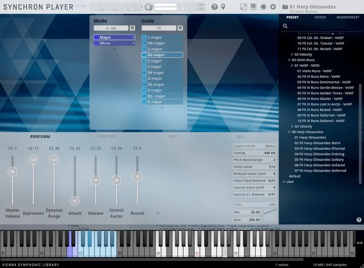This screenshot has height=268, width=364.
Task: Select the Db major scale
Action: [x=162, y=43]
